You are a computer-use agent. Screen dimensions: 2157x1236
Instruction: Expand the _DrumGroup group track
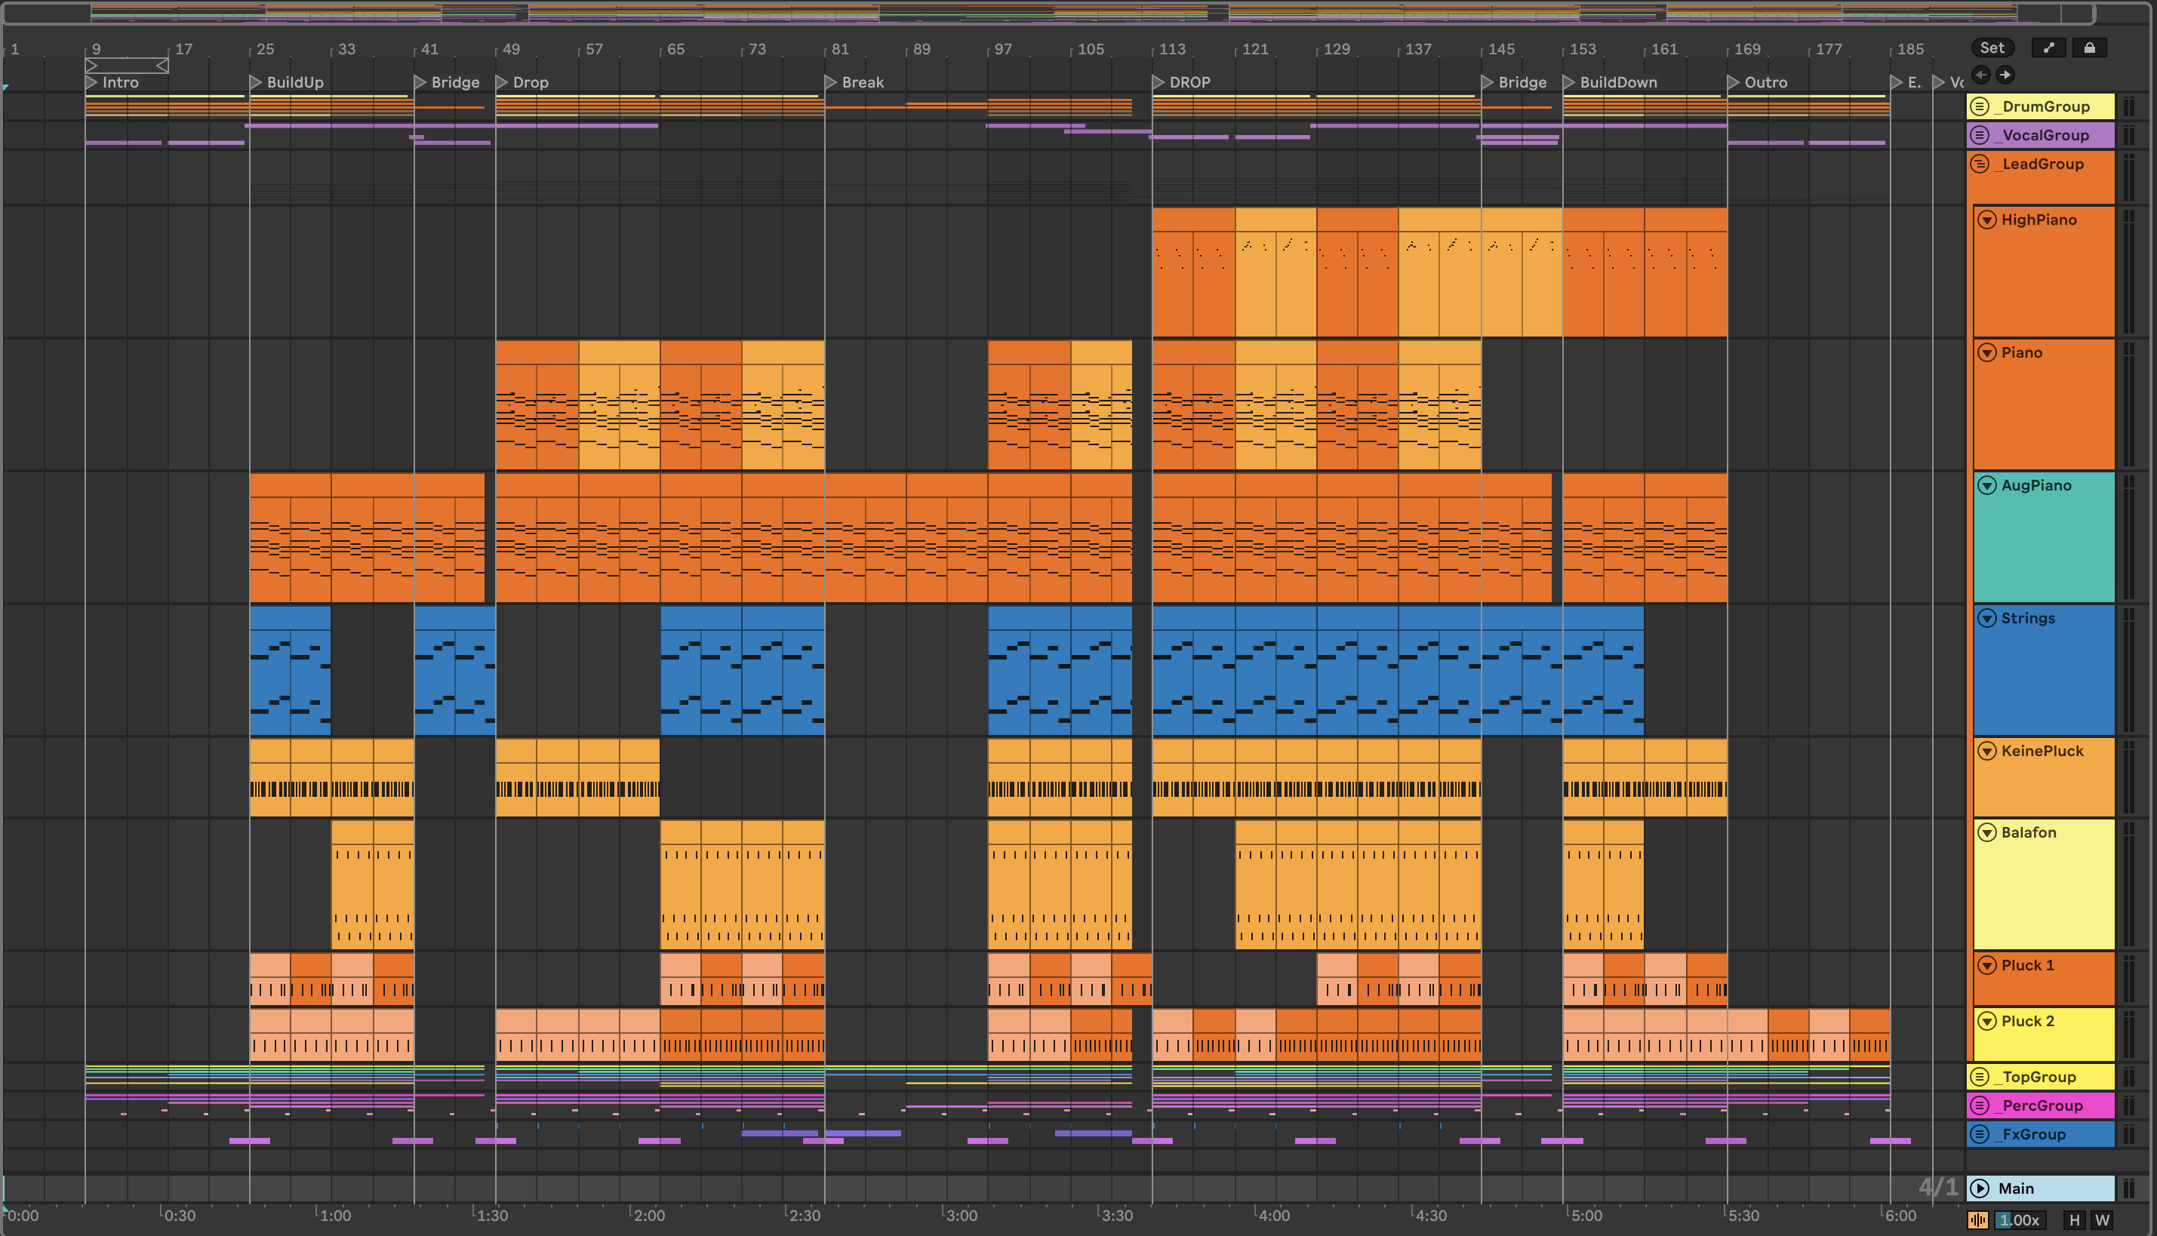1980,106
